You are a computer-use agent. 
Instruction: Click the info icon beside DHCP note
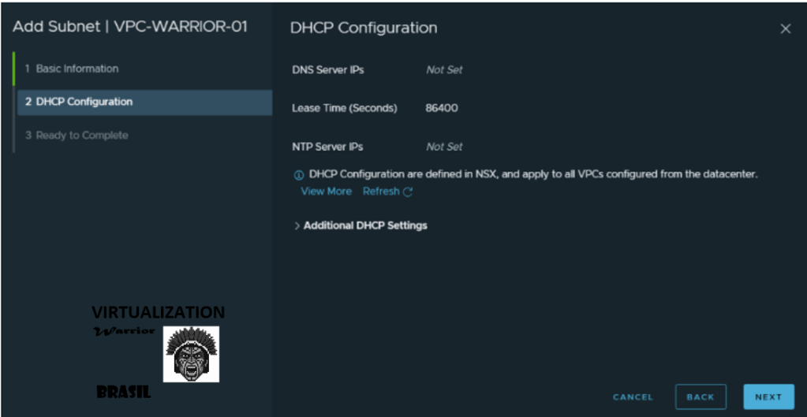click(299, 175)
